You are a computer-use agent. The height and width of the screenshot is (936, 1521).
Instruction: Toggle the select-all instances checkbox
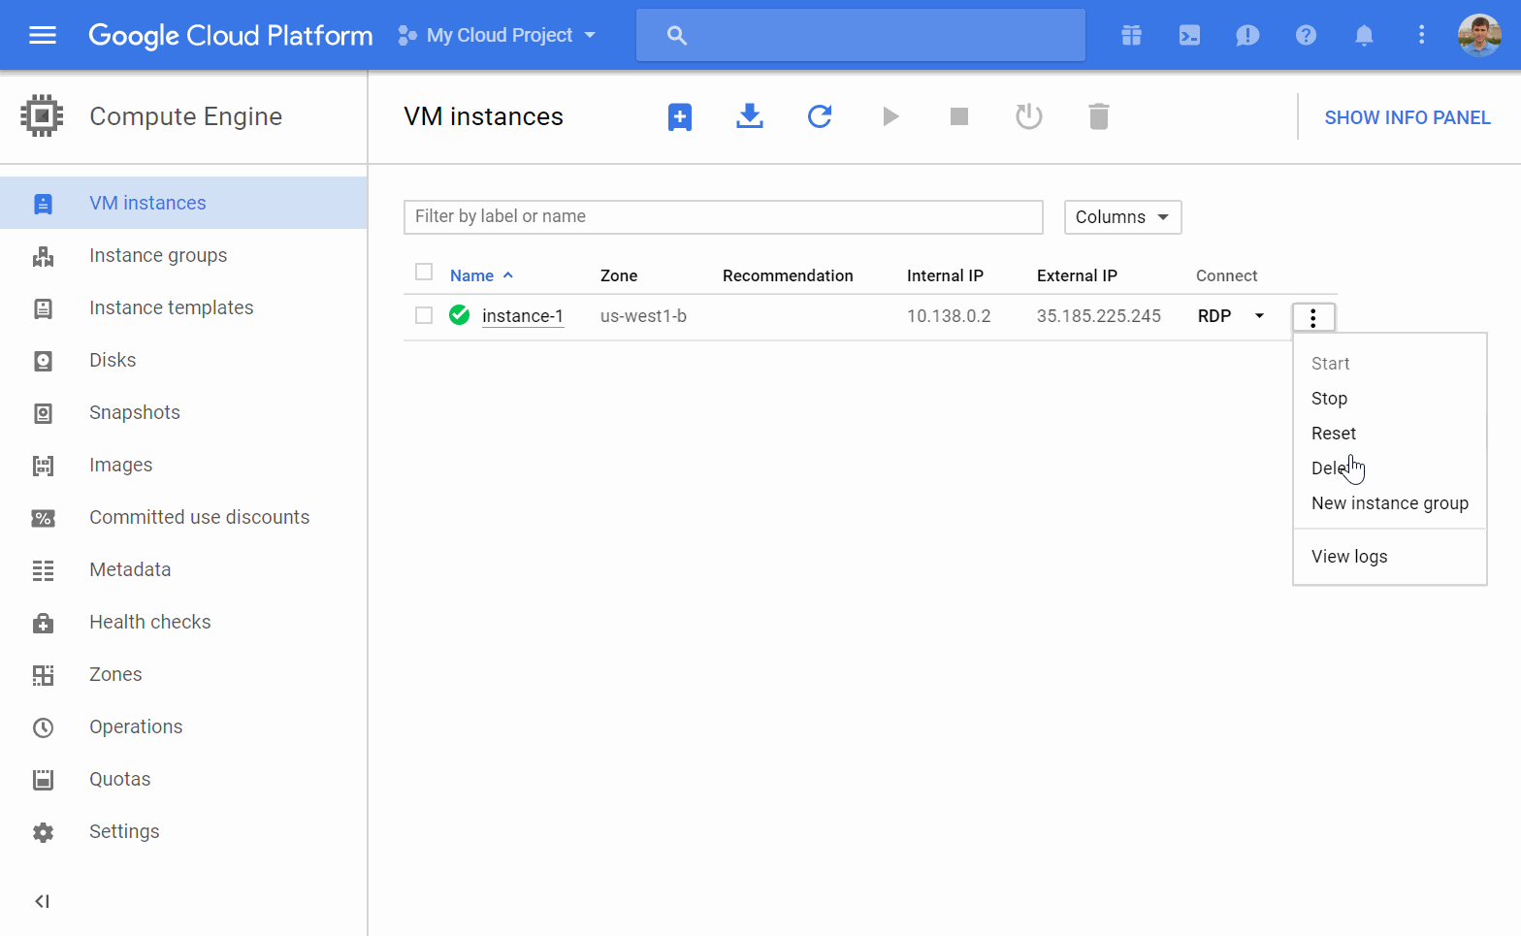[x=424, y=273]
